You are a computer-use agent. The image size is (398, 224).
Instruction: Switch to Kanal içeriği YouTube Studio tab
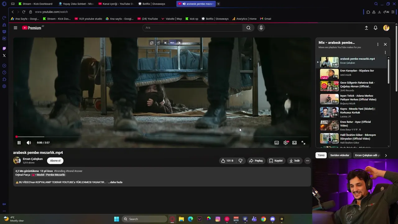(x=116, y=4)
